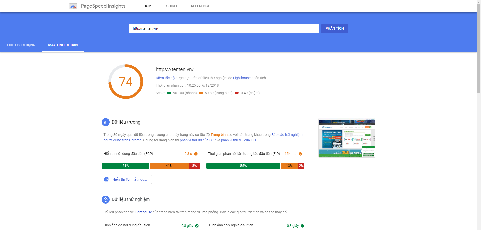
Task: Click the orange info icon next to 154 ms
Action: click(x=300, y=154)
